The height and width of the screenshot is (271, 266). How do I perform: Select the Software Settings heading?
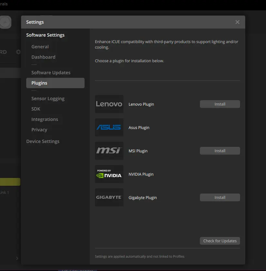[45, 35]
